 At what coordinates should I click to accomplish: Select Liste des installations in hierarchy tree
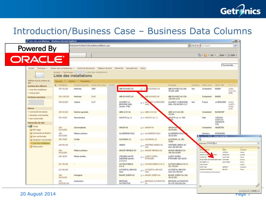coord(41,143)
